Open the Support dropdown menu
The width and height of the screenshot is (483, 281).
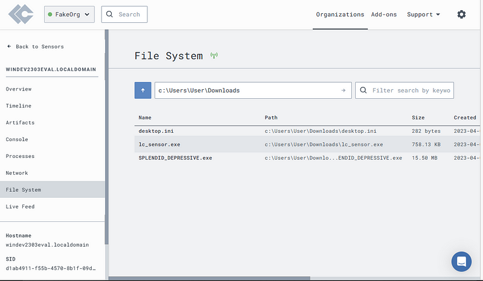tap(423, 14)
